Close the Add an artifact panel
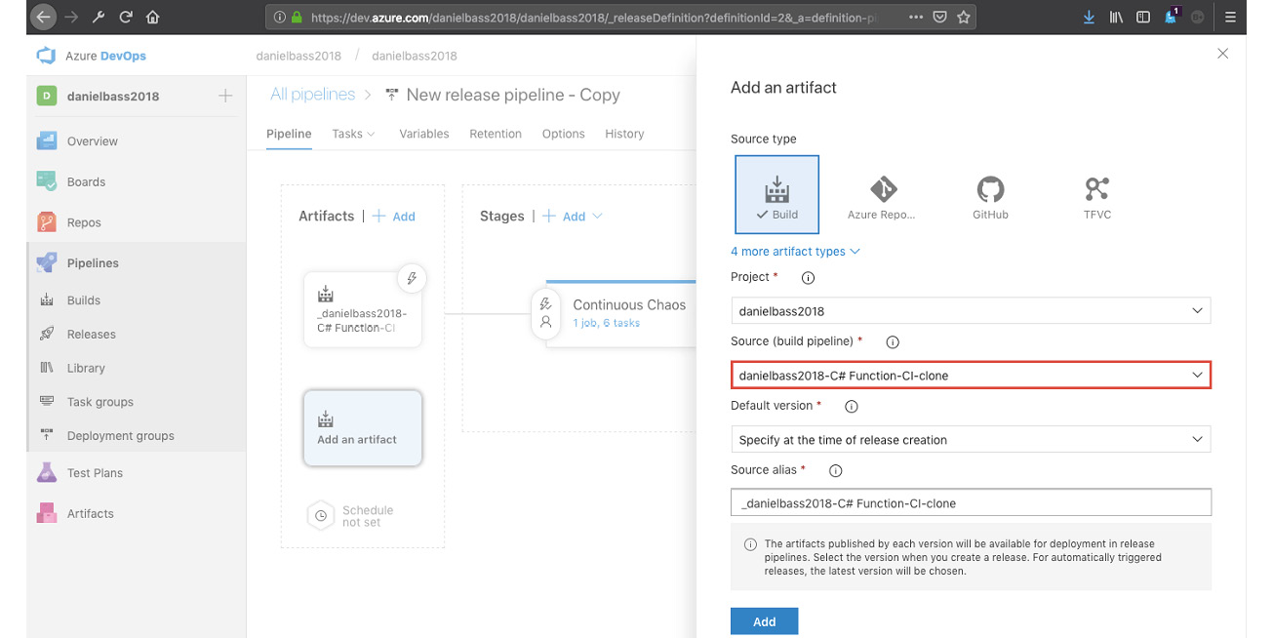Image resolution: width=1273 pixels, height=638 pixels. (x=1223, y=54)
